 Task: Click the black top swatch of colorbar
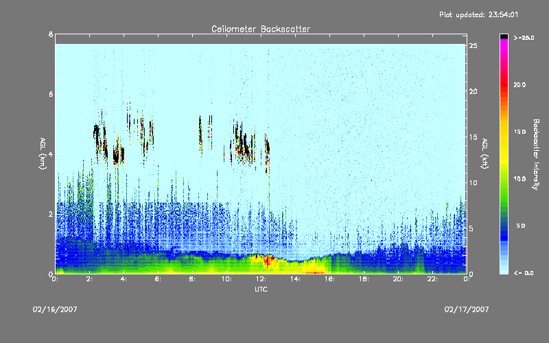(504, 36)
